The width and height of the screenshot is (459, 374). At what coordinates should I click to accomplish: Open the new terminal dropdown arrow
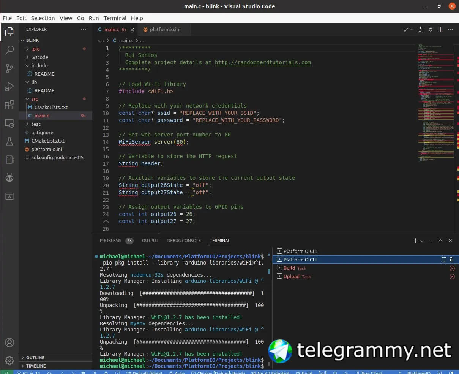pos(422,241)
